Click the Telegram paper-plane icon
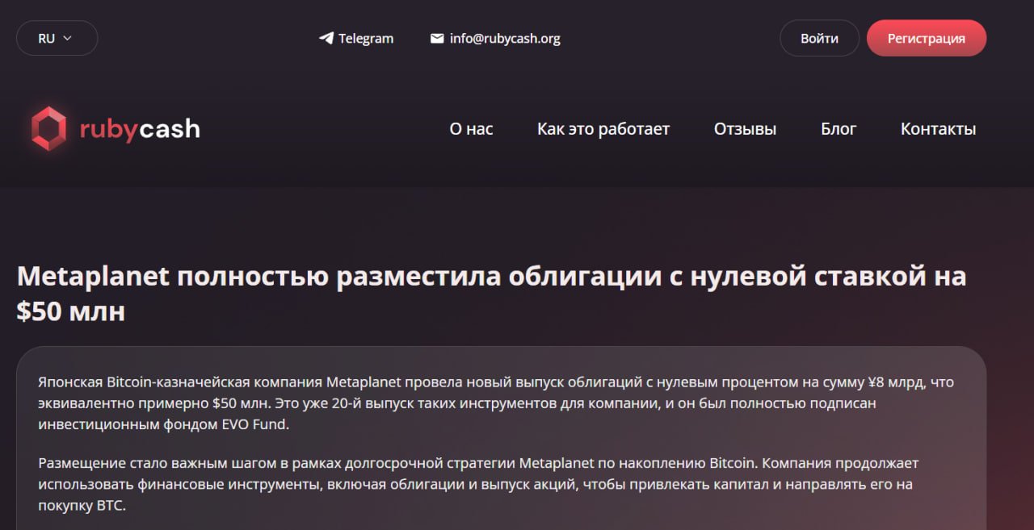The width and height of the screenshot is (1034, 530). click(326, 38)
